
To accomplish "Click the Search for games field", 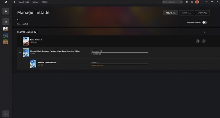I will [x=172, y=2].
